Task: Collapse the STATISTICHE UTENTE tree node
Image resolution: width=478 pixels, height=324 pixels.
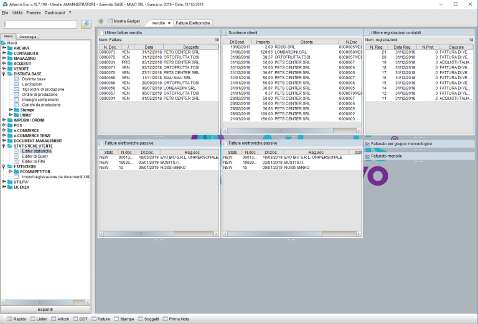Action: (x=4, y=146)
